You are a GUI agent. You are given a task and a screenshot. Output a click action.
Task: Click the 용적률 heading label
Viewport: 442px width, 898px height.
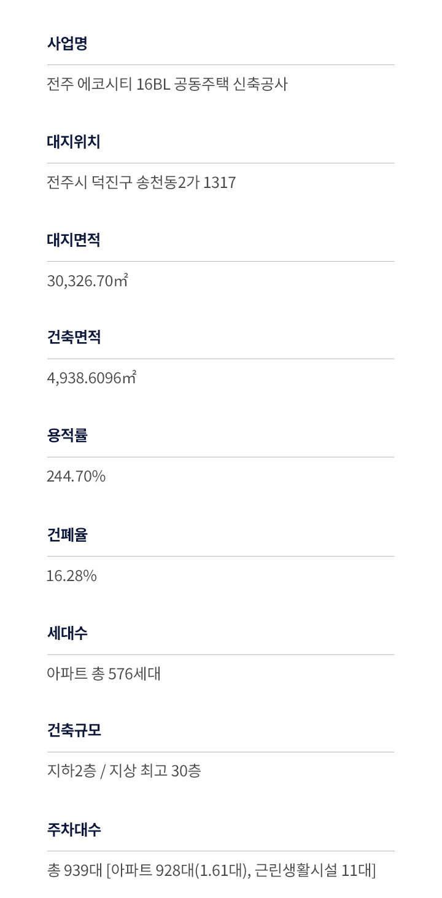pos(68,435)
